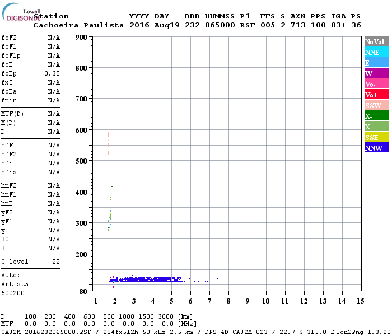Click the year value 2016

(139, 25)
